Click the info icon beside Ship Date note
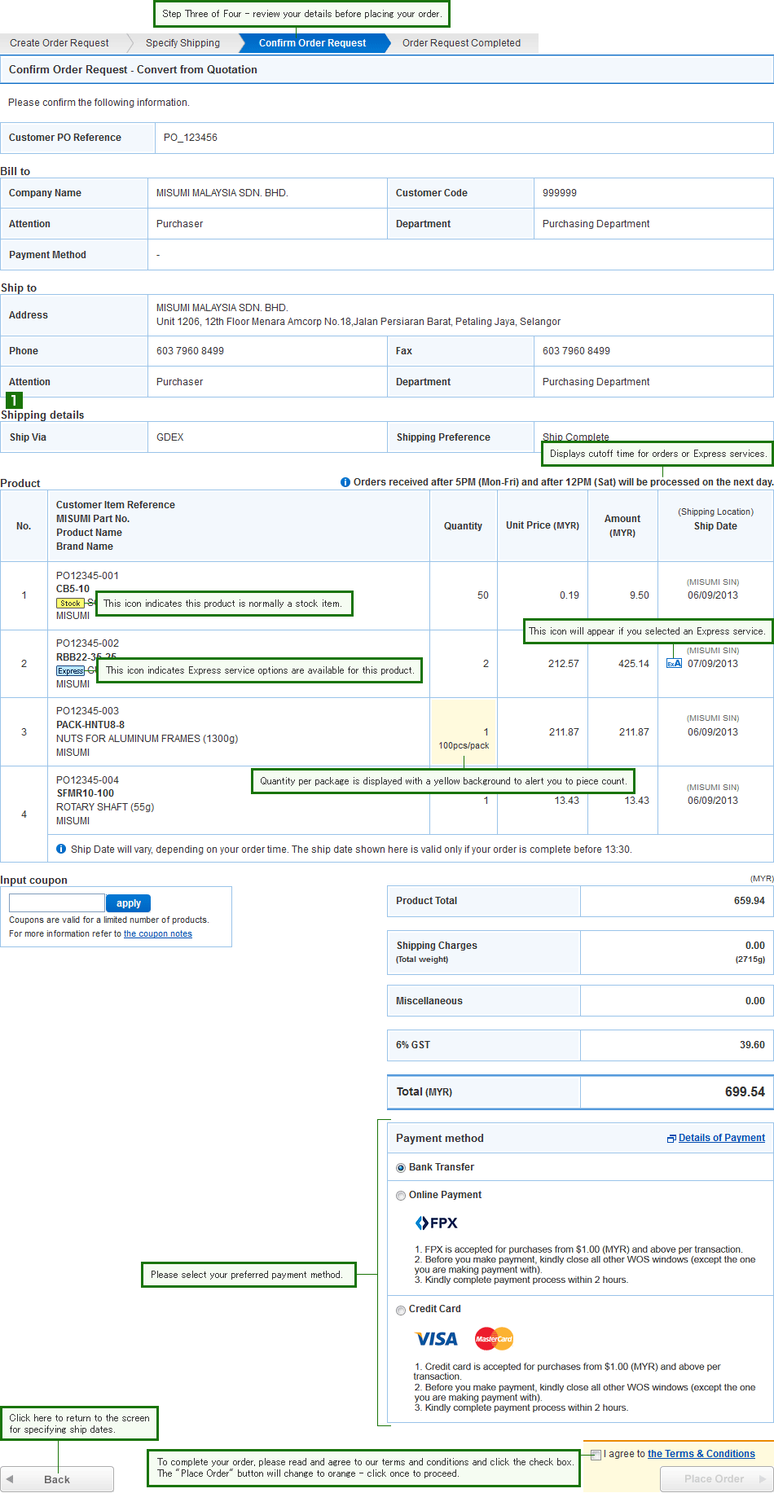 (61, 850)
